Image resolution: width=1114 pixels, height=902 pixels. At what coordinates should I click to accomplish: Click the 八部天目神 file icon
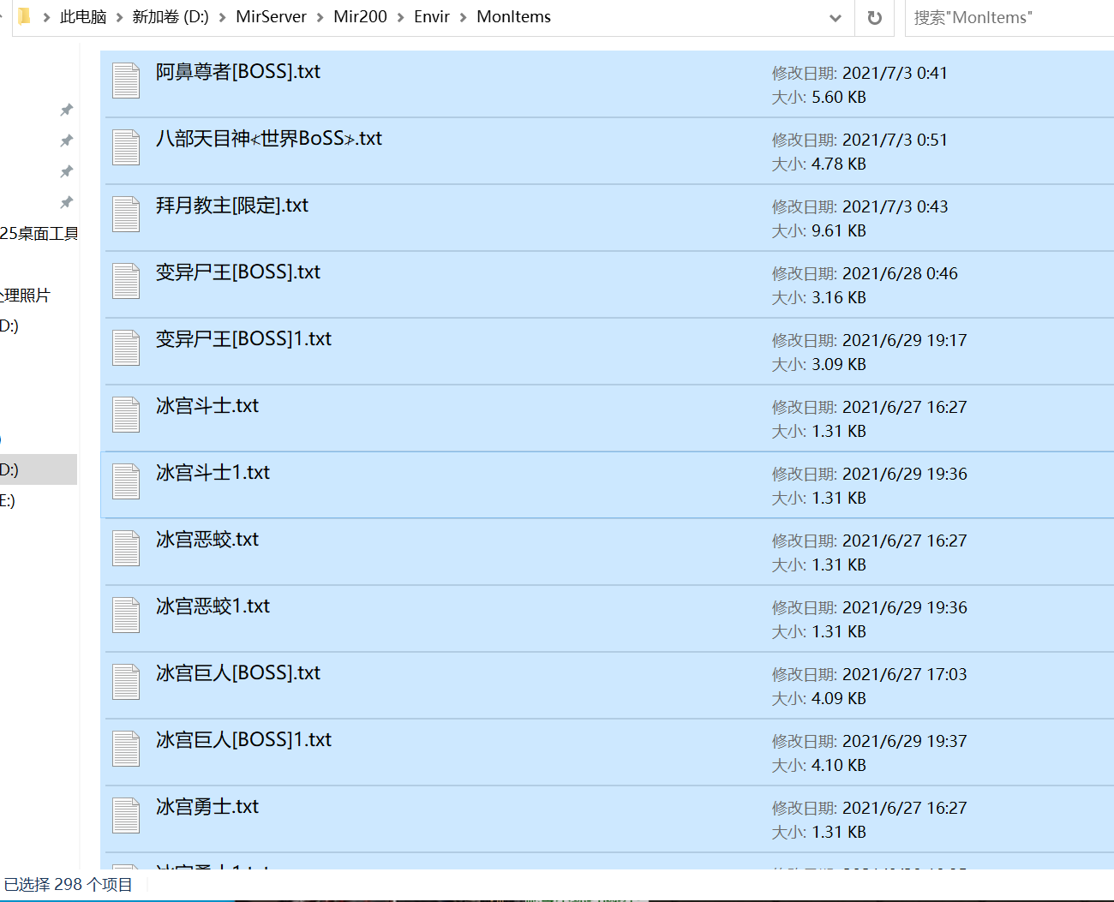point(126,147)
